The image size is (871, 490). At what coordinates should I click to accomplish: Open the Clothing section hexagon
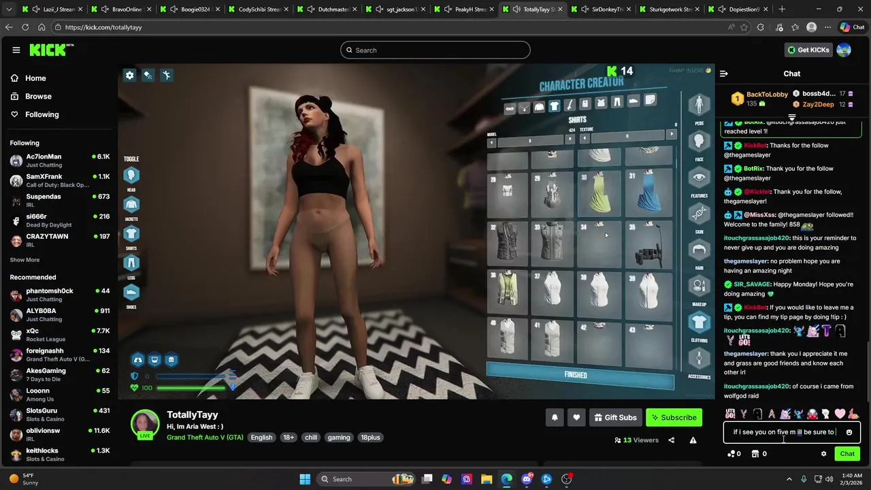(699, 323)
